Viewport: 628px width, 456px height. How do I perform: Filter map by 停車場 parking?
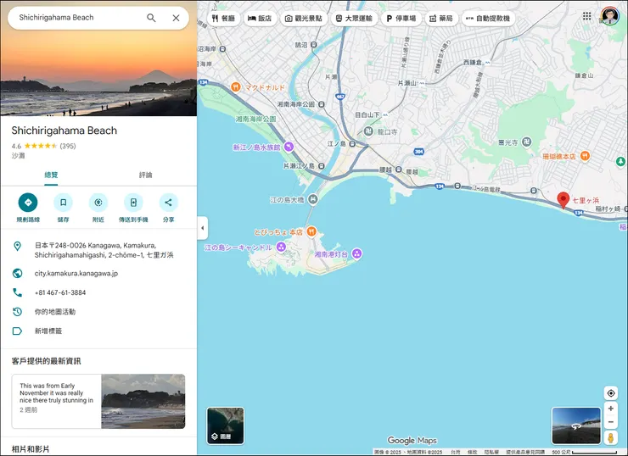pos(401,19)
